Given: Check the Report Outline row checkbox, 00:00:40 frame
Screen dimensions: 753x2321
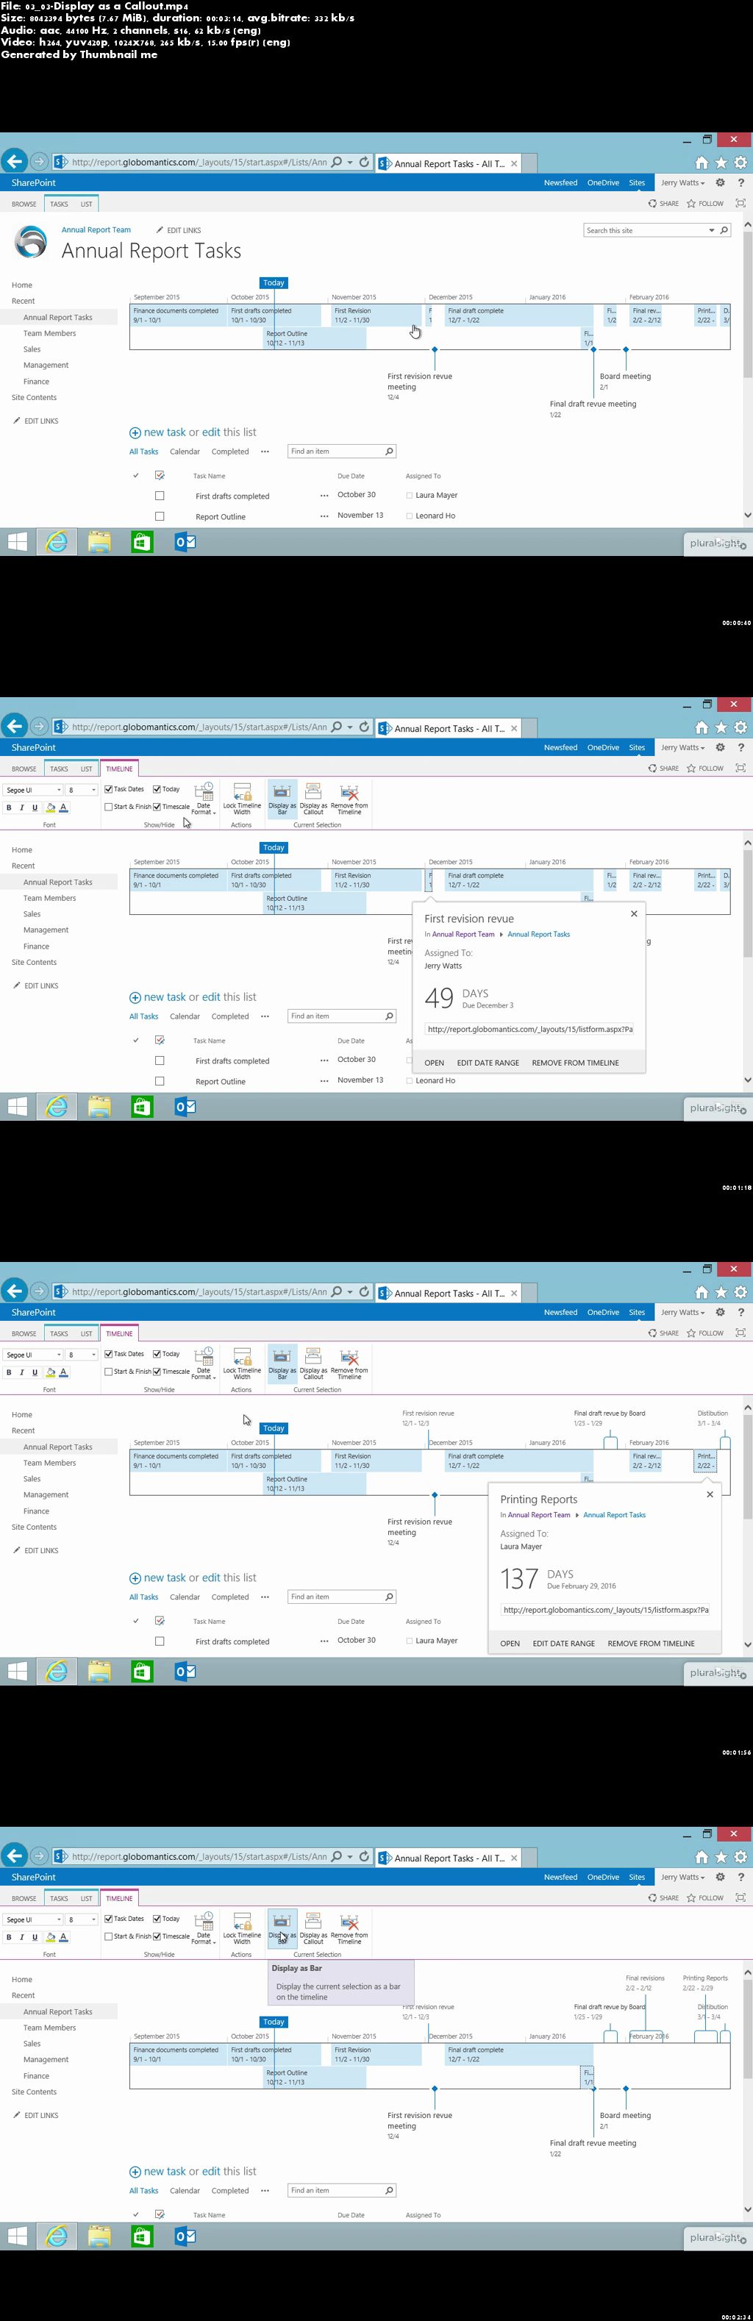Looking at the screenshot, I should coord(160,516).
